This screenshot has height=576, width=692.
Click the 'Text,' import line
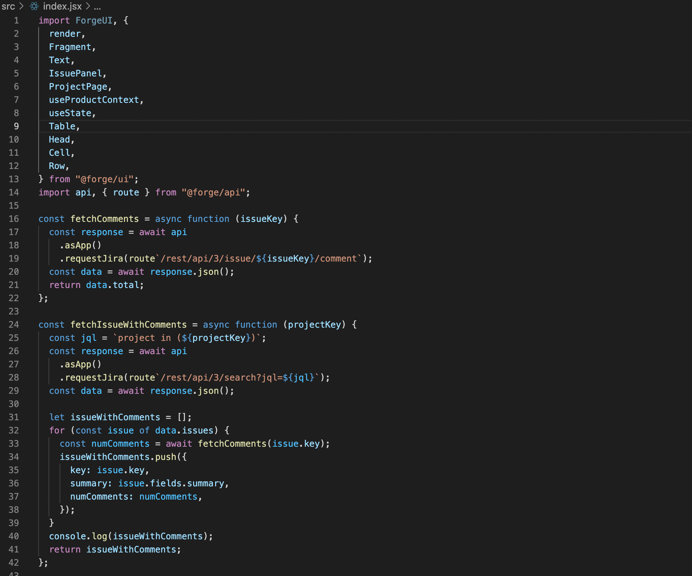pos(62,60)
